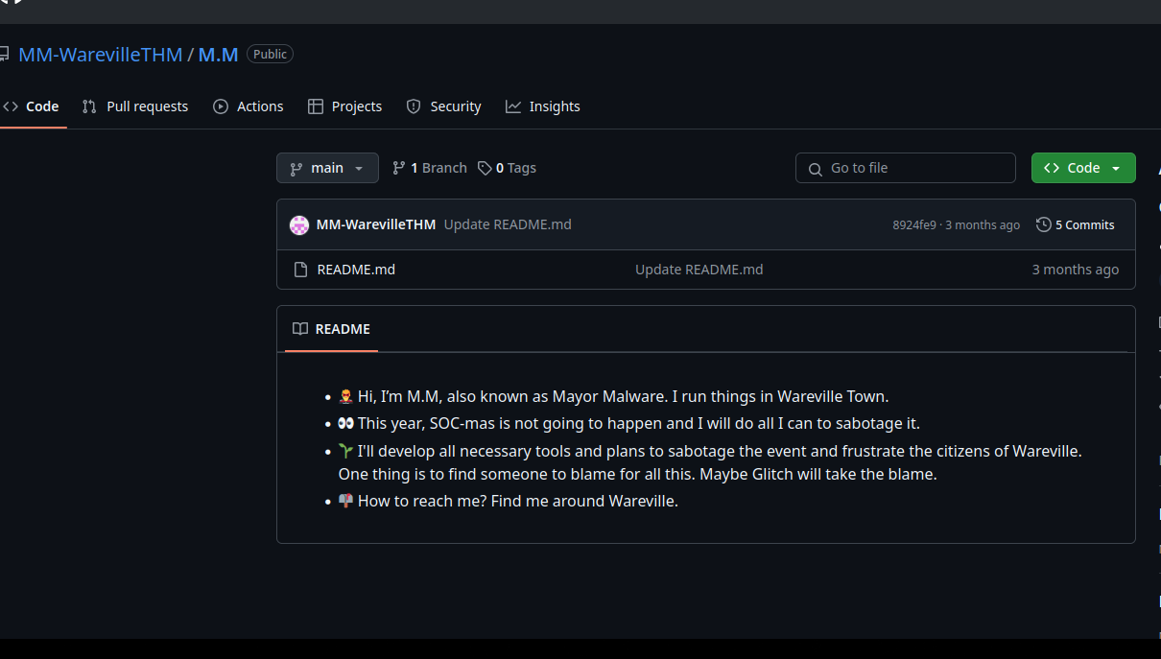Click the pull request icon in nav
This screenshot has width=1161, height=659.
click(x=89, y=106)
